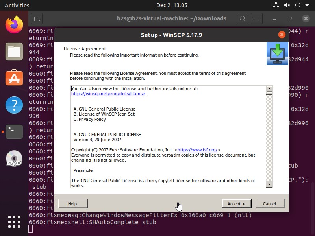315x236 pixels.
Task: Open Firefox from the dock
Action: [x=14, y=25]
